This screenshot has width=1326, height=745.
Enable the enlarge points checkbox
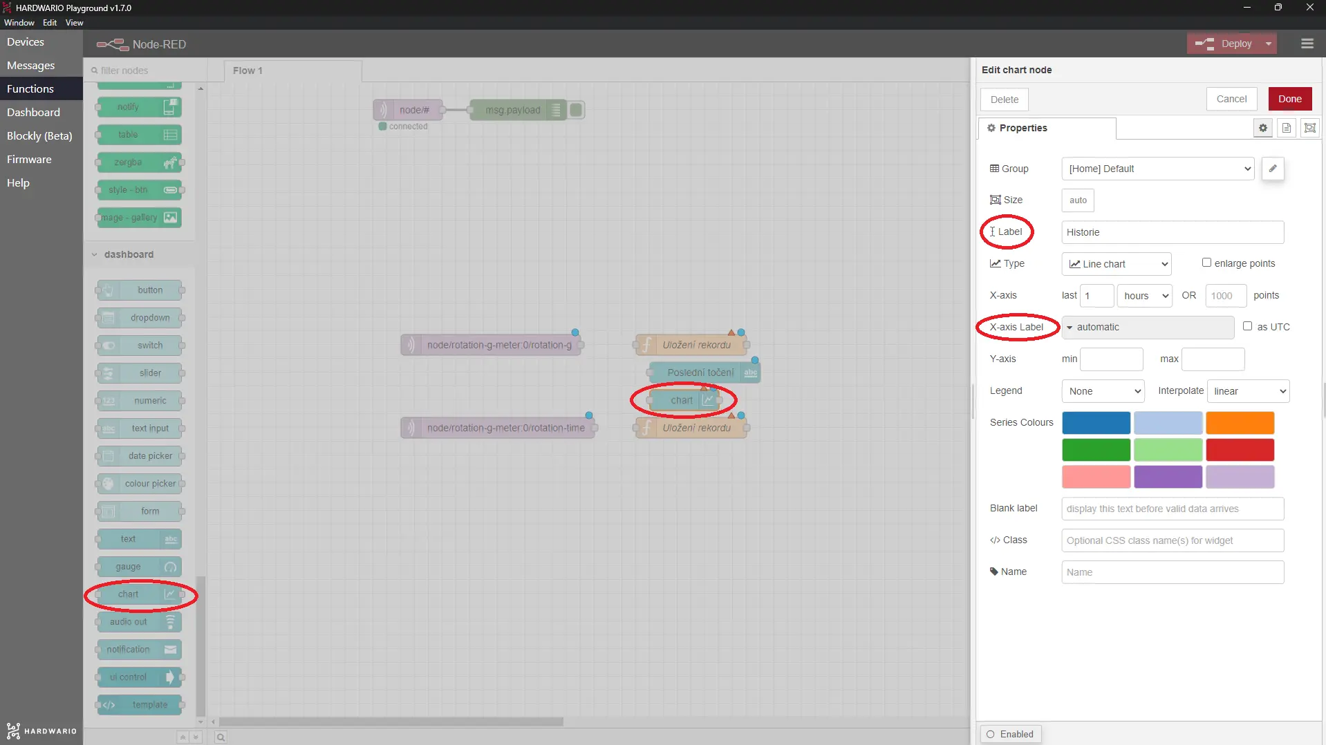1206,263
